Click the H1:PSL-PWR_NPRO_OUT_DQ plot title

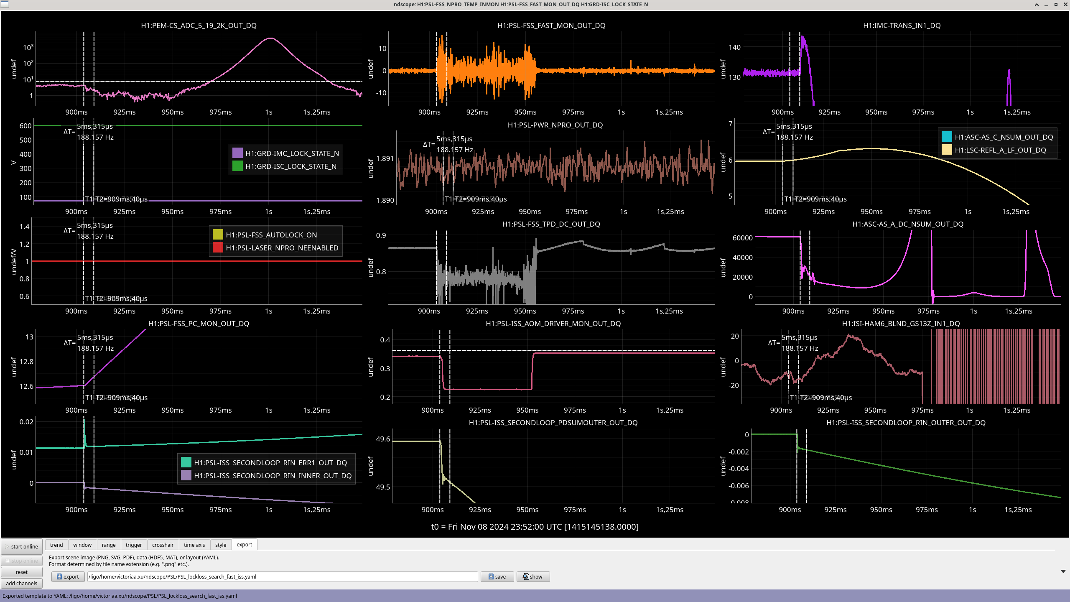pyautogui.click(x=555, y=125)
